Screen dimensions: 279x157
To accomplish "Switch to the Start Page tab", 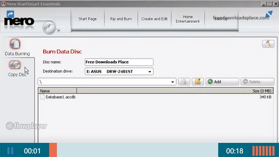I will point(88,19).
